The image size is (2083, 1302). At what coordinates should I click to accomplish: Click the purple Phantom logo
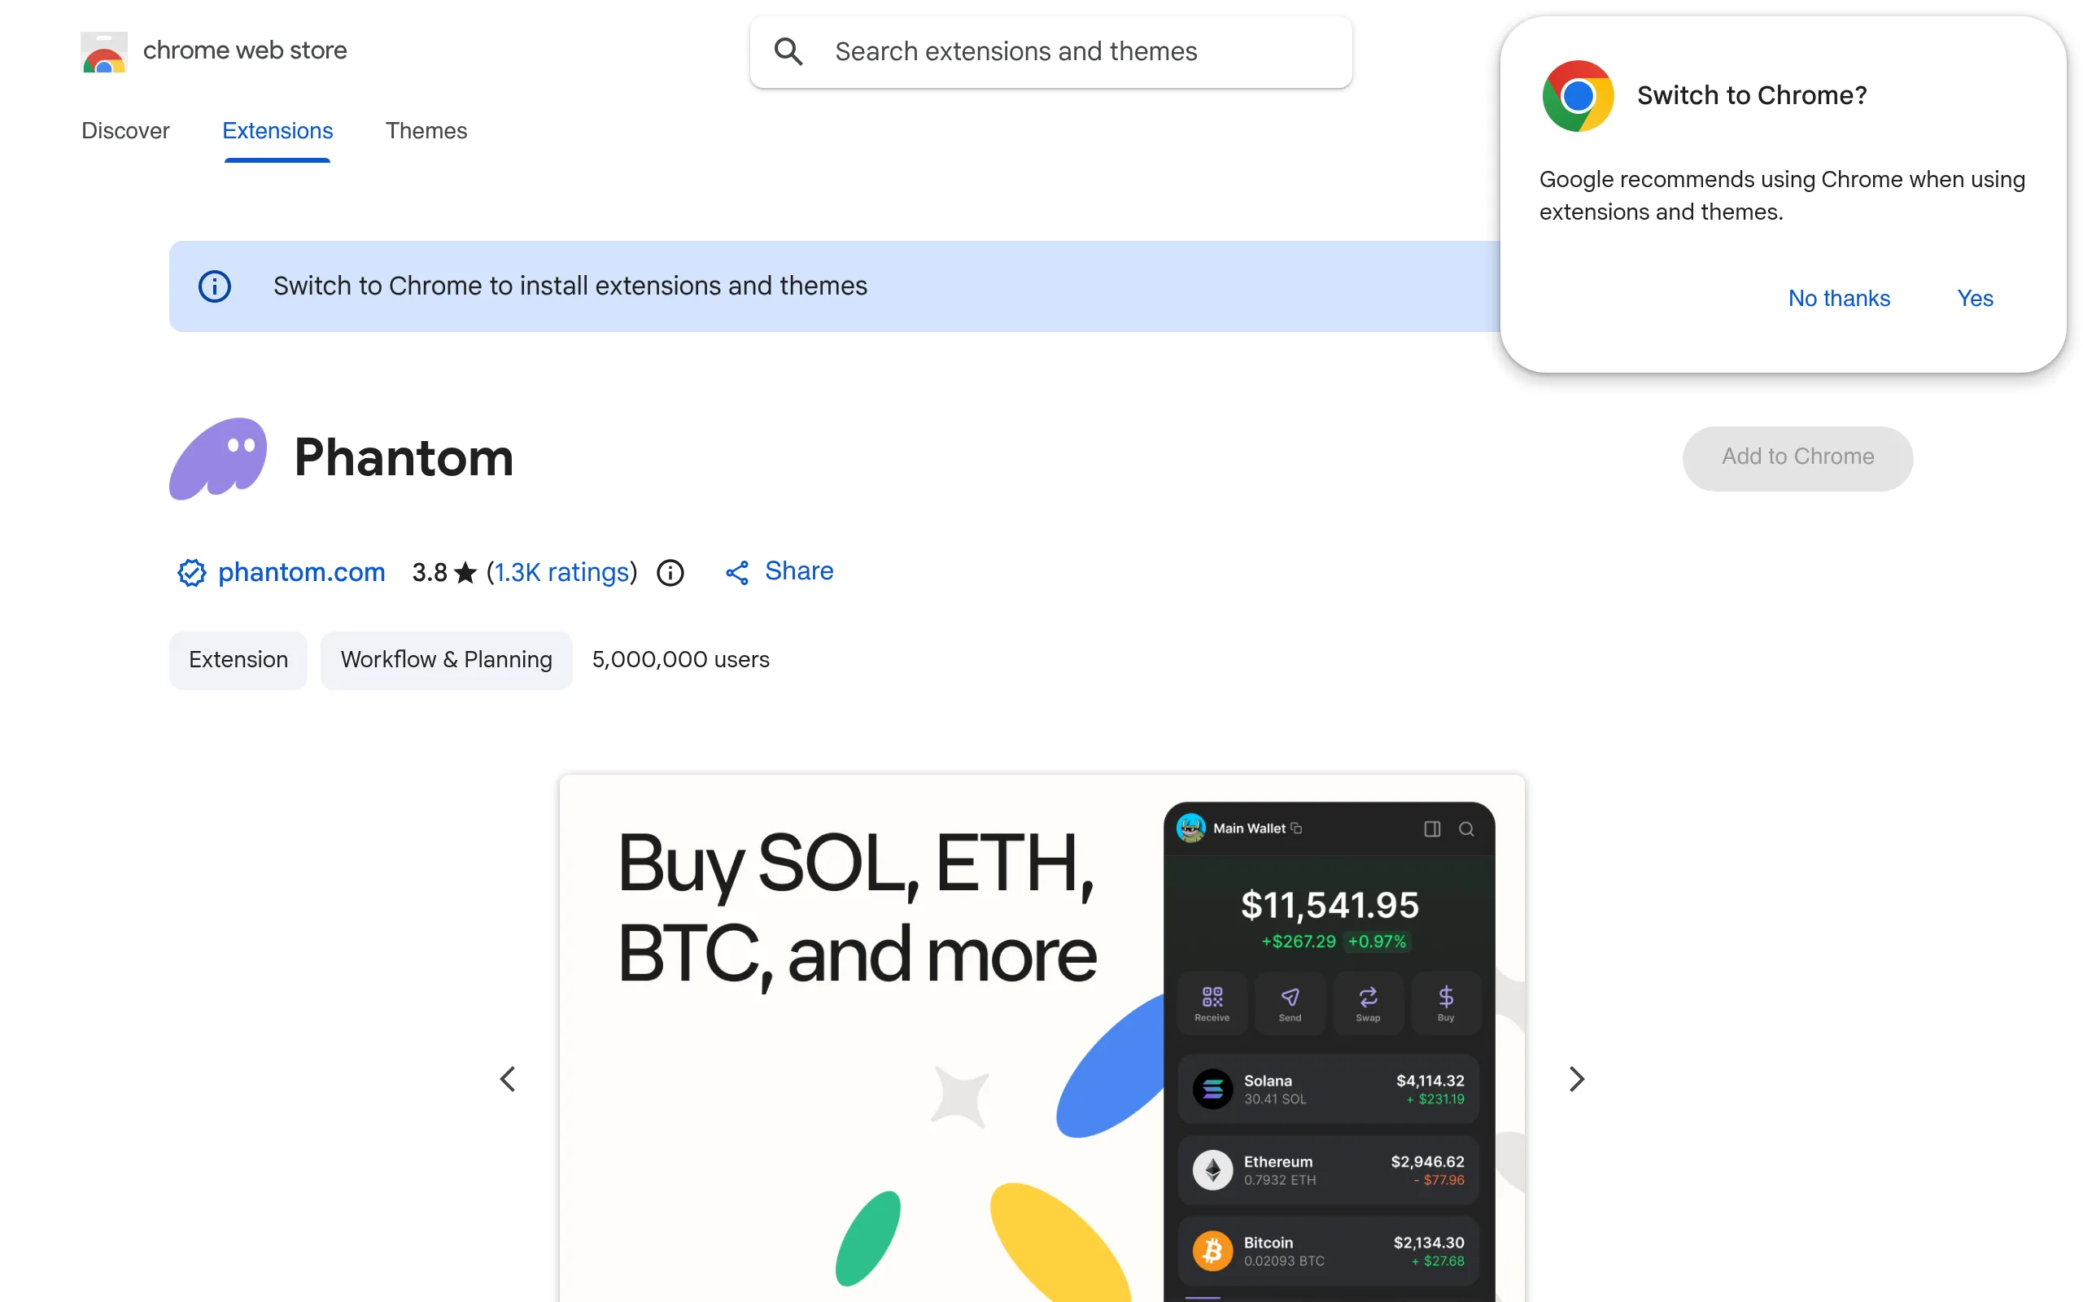(218, 458)
